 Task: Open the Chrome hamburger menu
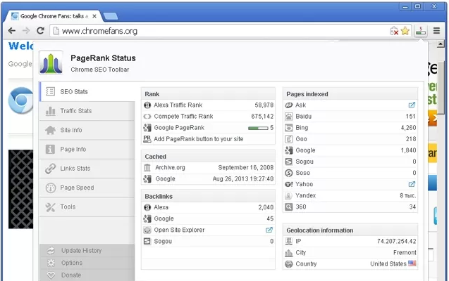coord(436,30)
